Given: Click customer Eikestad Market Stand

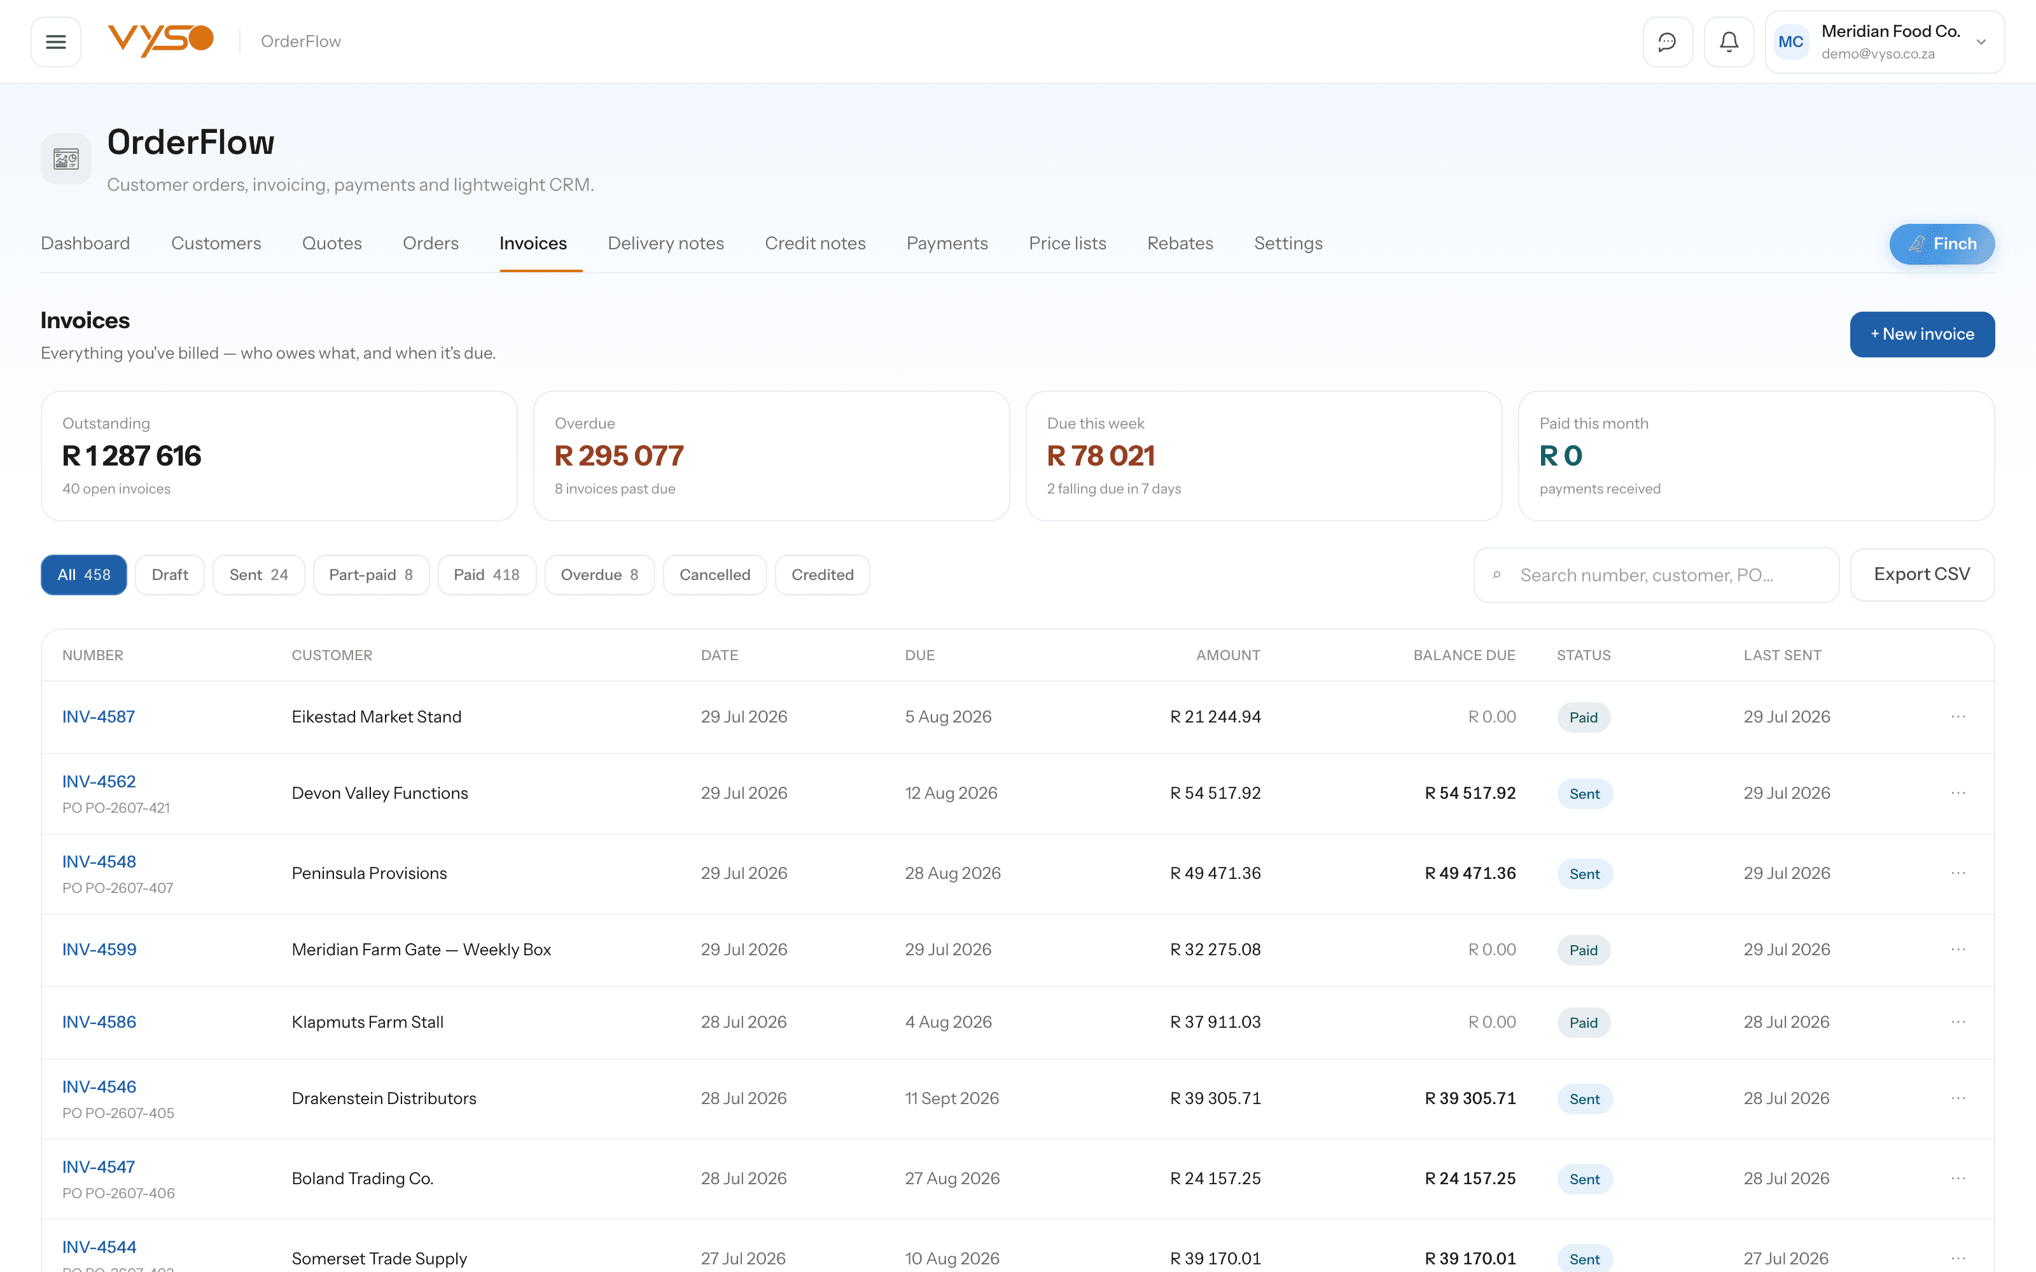Looking at the screenshot, I should pyautogui.click(x=376, y=717).
